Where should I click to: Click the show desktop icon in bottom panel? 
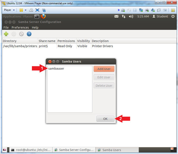(x=5, y=150)
